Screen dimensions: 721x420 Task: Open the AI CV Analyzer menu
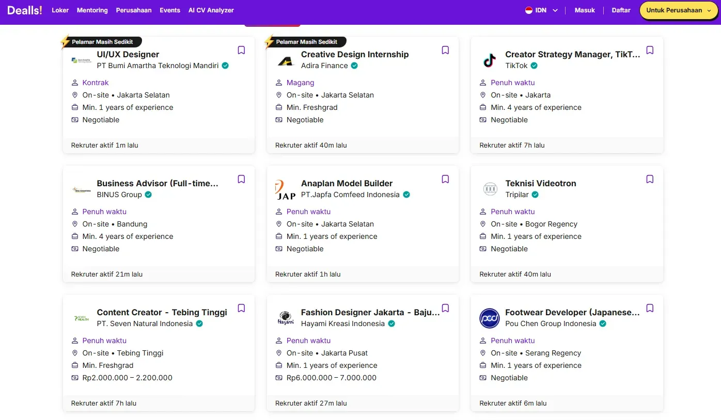click(211, 10)
